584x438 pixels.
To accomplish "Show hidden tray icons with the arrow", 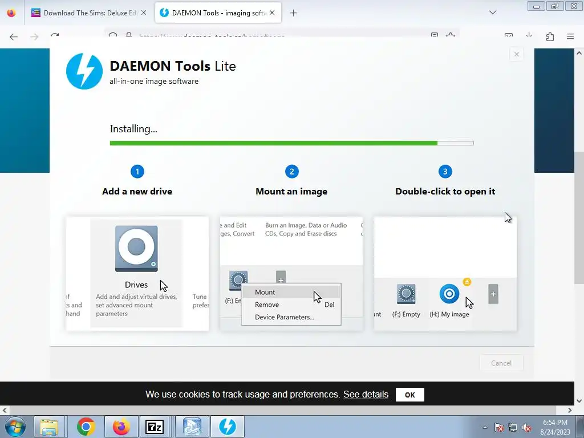I will (x=485, y=427).
